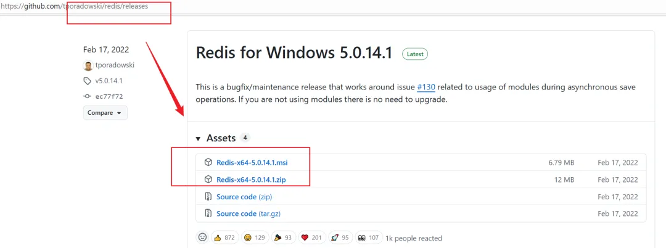Screen dimensions: 666x248
Task: Click the package icon beside the .msi file
Action: coord(208,163)
